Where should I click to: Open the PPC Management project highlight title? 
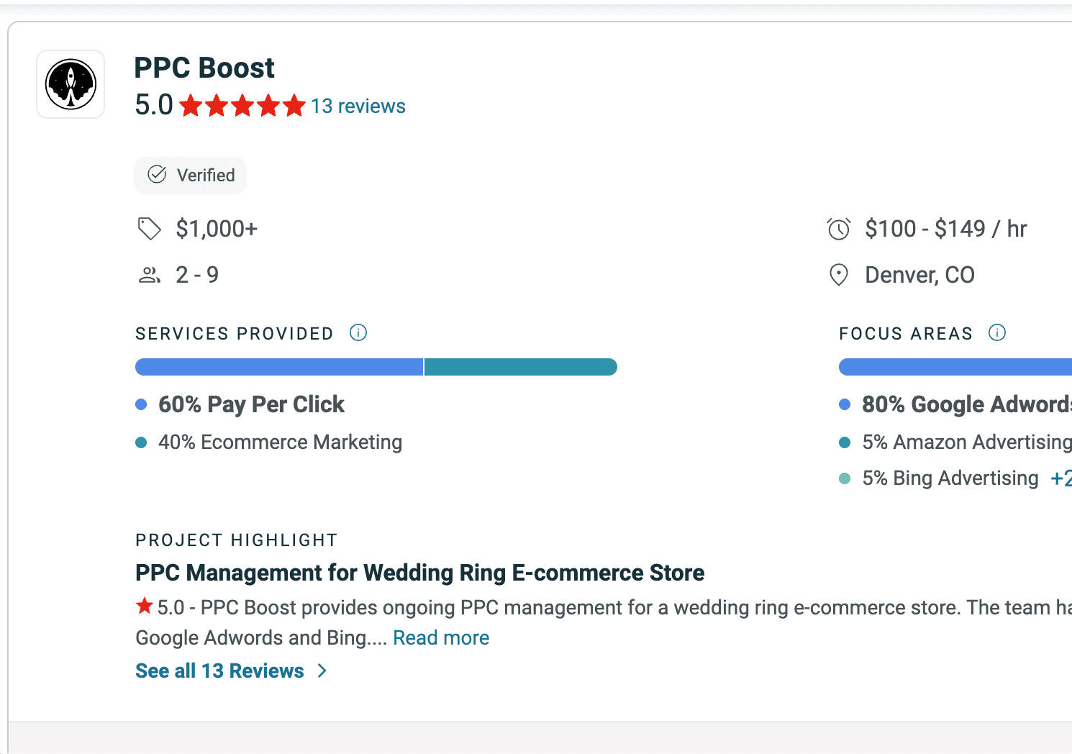(x=419, y=573)
